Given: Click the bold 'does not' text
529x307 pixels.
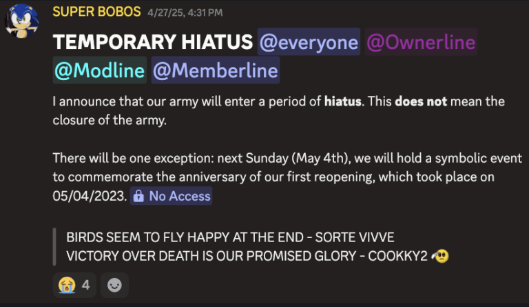Looking at the screenshot, I should [x=419, y=101].
